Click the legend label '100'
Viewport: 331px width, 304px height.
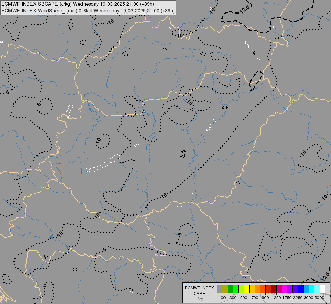[x=222, y=298]
